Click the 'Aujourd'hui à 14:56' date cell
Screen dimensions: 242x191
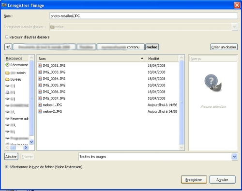coord(162,105)
